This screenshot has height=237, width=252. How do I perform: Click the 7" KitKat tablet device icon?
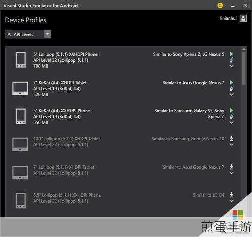pos(20,88)
